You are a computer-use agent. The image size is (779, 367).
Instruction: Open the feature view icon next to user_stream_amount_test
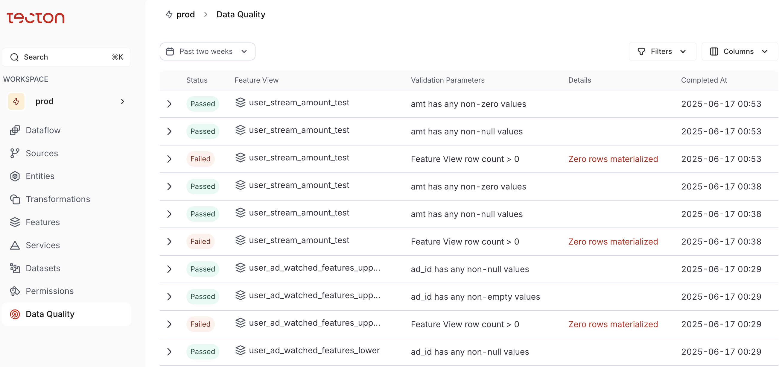pos(240,103)
